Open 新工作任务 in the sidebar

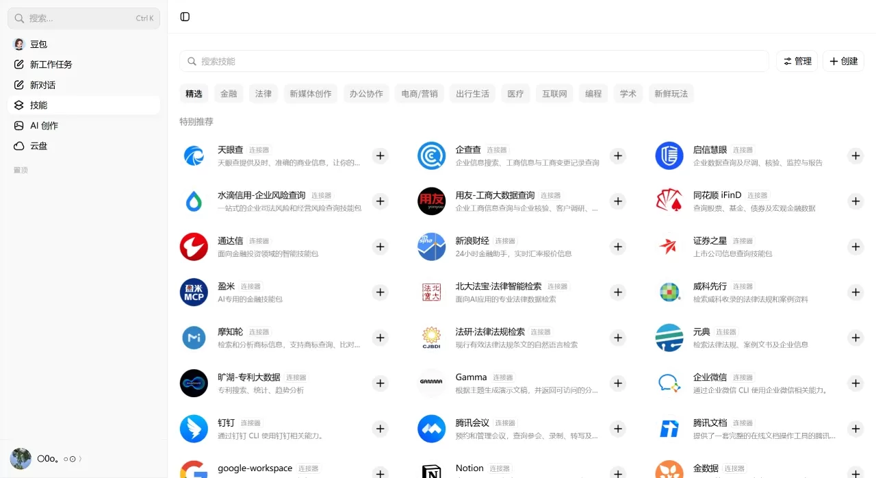click(83, 64)
